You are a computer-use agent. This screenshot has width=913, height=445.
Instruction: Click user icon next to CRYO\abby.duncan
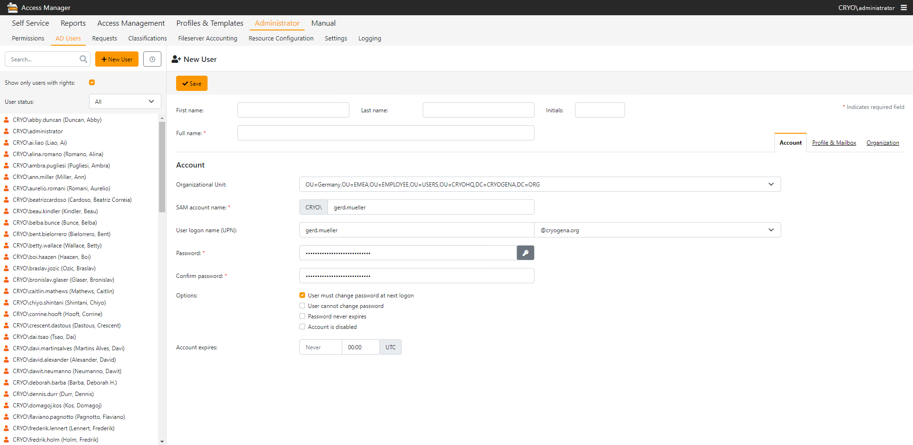coord(7,120)
